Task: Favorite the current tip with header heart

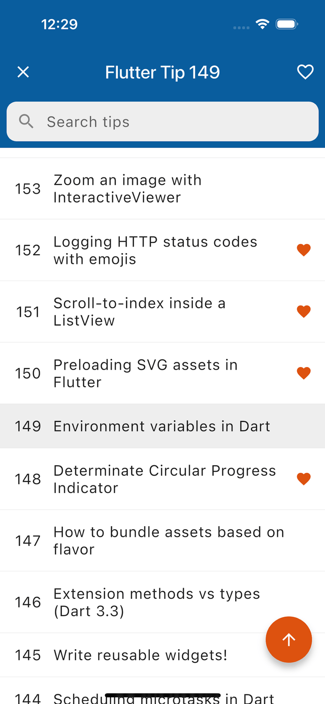Action: coord(305,72)
